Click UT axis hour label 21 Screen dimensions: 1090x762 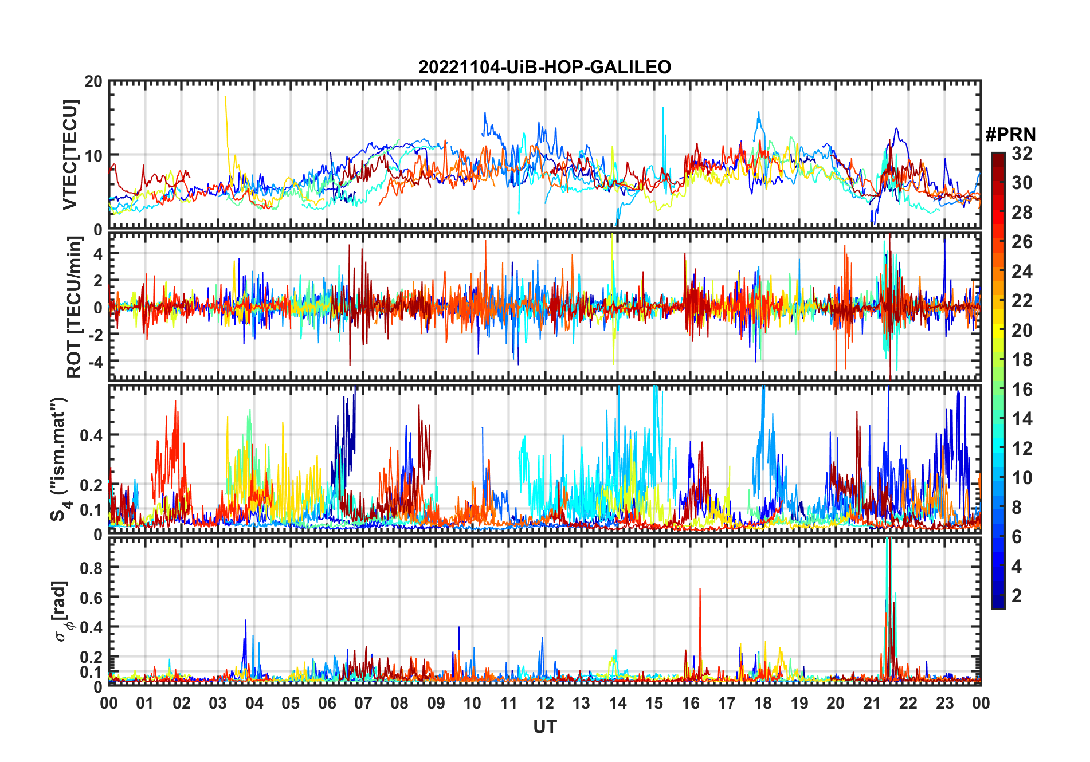pos(872,704)
